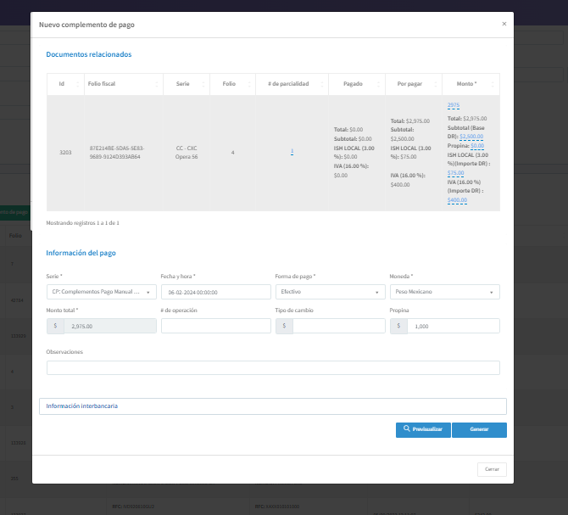
Task: Click the CC - CXC Opera 56 cell
Action: pyautogui.click(x=187, y=153)
